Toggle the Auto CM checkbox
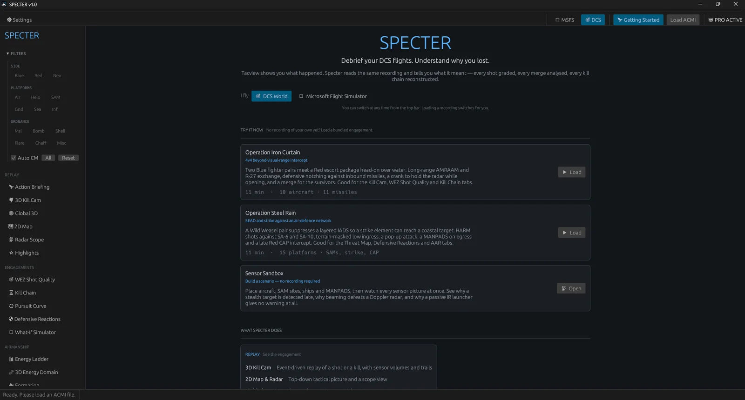The image size is (745, 400). 14,158
